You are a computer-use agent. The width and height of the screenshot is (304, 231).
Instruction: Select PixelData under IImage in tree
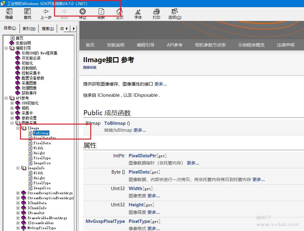[42, 143]
